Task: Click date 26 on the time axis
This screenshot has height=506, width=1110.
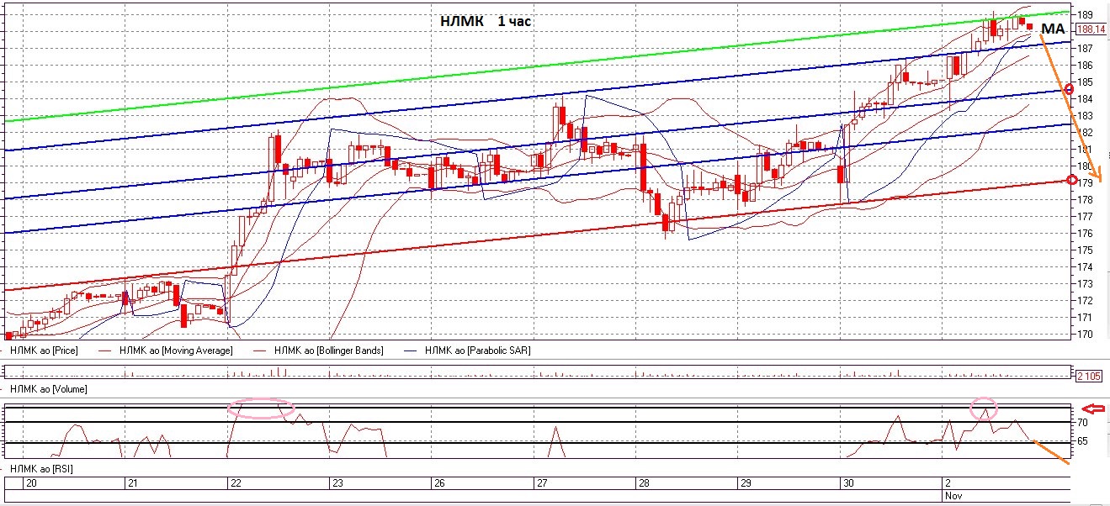Action: coord(438,483)
